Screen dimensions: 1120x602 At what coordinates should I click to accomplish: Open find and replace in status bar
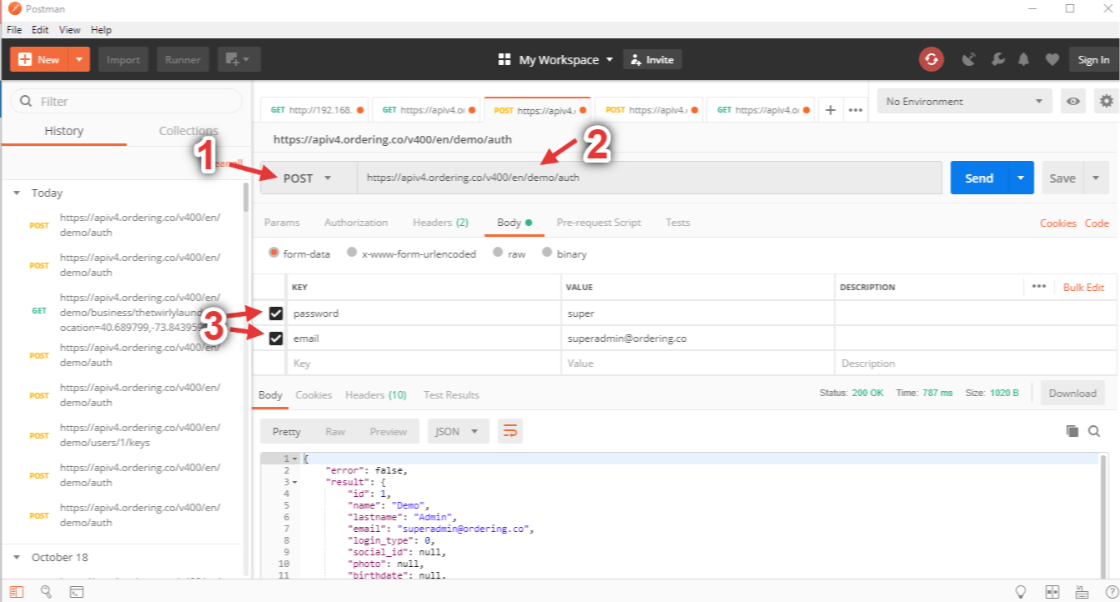click(46, 592)
